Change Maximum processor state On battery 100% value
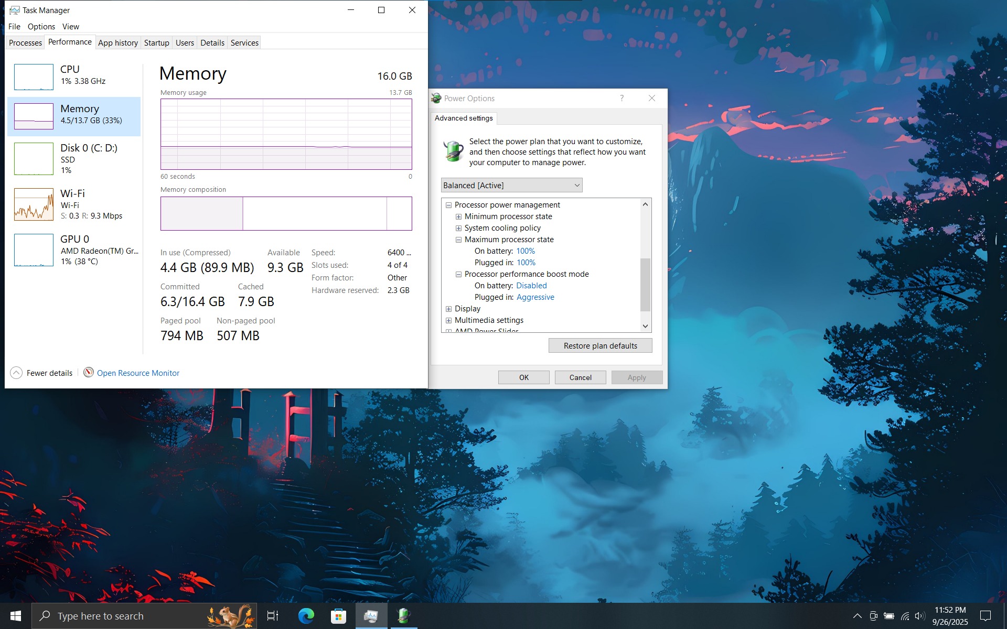Image resolution: width=1007 pixels, height=629 pixels. [526, 251]
